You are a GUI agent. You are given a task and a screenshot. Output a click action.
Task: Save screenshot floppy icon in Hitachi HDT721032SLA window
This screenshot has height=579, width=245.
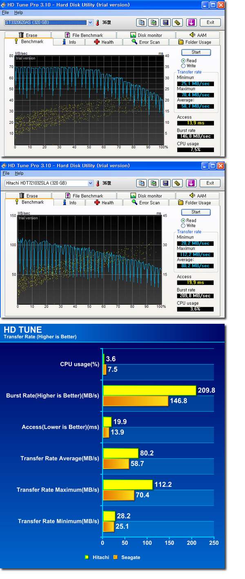165,183
